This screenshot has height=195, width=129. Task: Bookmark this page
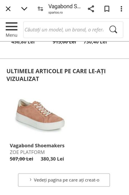tap(107, 9)
